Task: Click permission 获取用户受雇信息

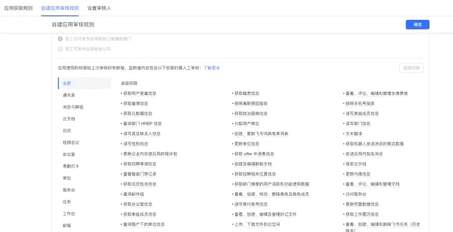Action: (x=140, y=93)
